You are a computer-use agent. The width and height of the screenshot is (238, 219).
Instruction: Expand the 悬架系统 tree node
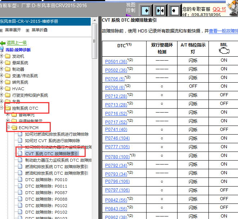(x=1, y=62)
